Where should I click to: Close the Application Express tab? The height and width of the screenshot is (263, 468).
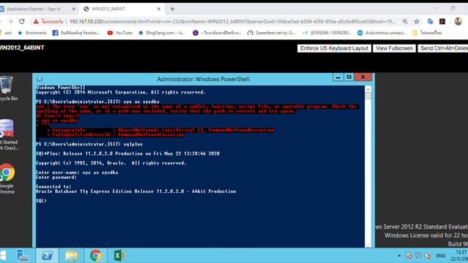[74, 9]
